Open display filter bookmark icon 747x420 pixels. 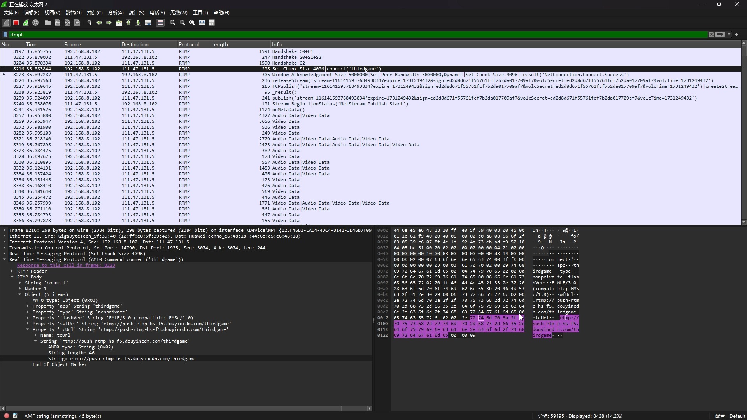point(5,35)
